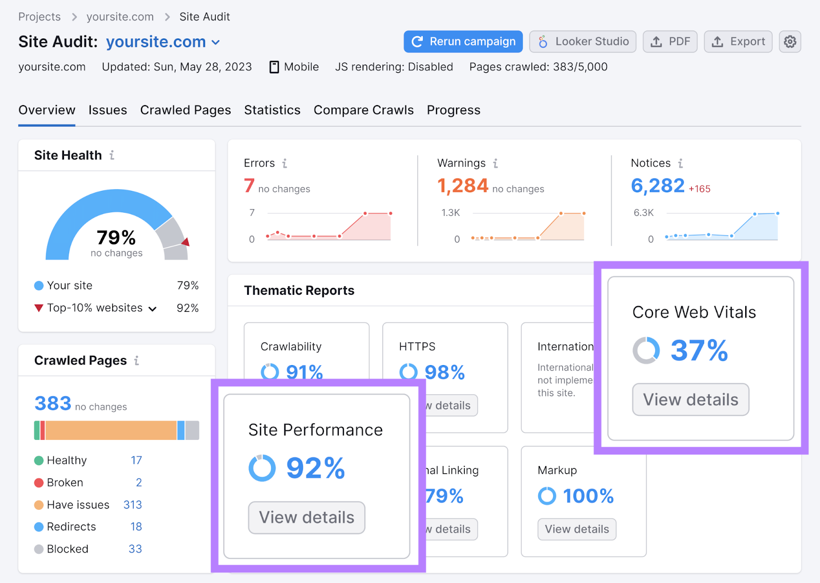Open the Compare Crawls tab
Screen dimensions: 820x583
pos(363,110)
